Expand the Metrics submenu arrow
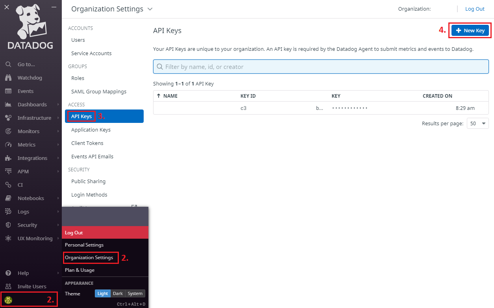Image resolution: width=494 pixels, height=308 pixels. point(58,145)
